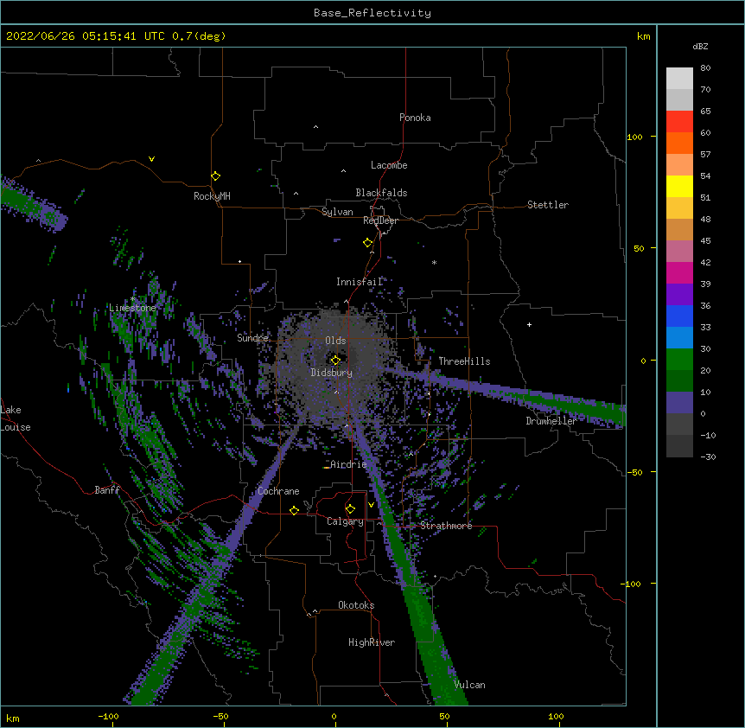Select the Stettler label
This screenshot has height=728, width=745.
coord(548,205)
